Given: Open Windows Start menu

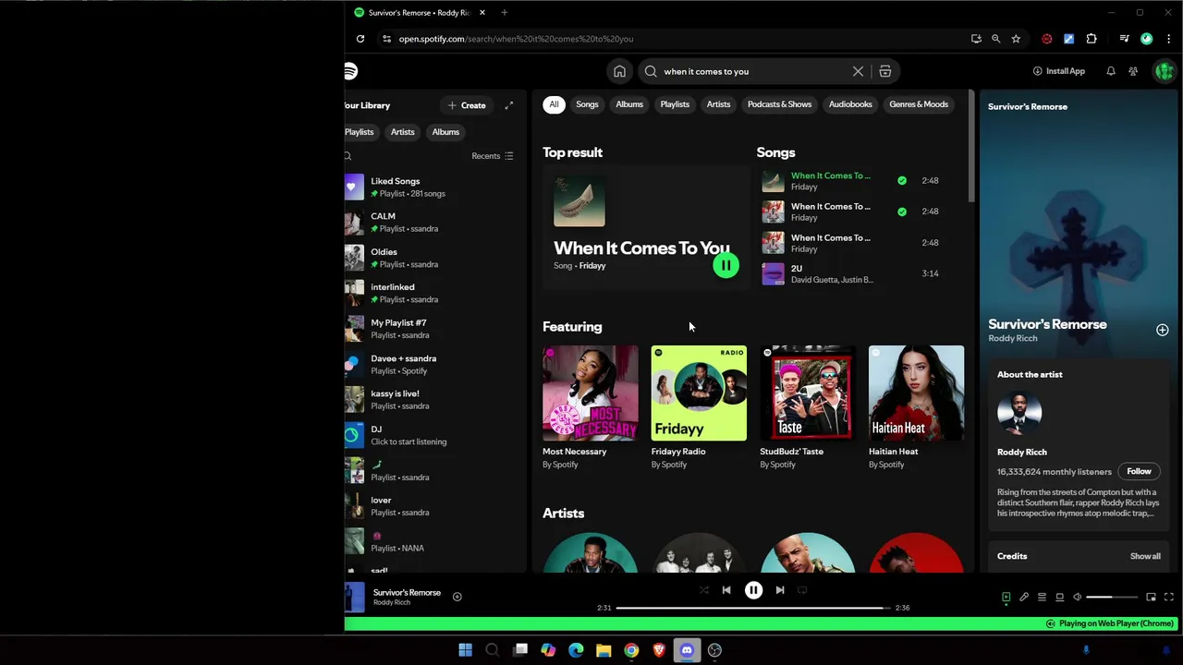Looking at the screenshot, I should click(465, 650).
